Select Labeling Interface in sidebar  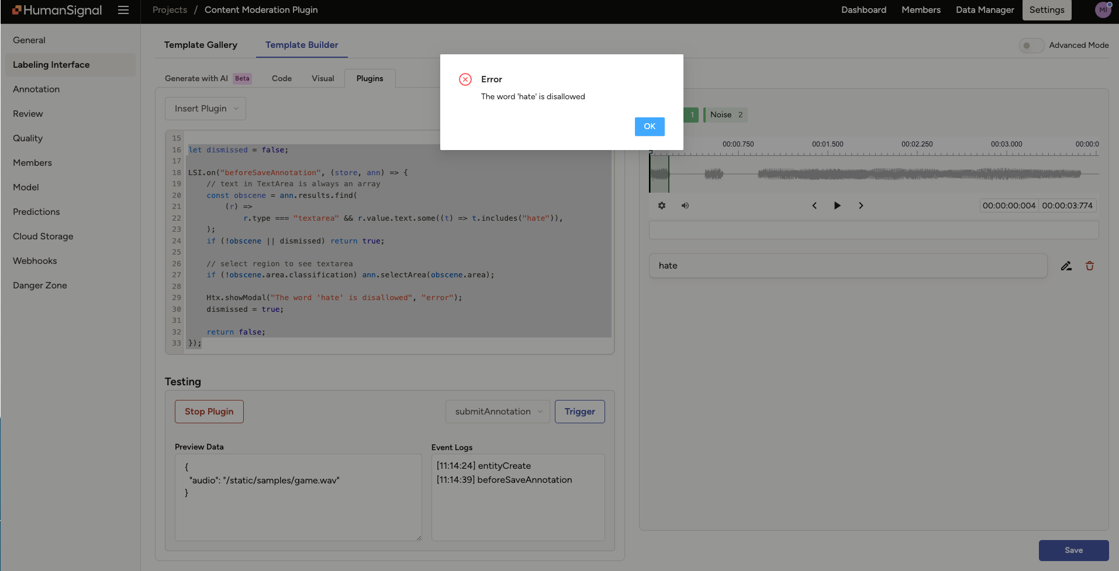click(70, 65)
